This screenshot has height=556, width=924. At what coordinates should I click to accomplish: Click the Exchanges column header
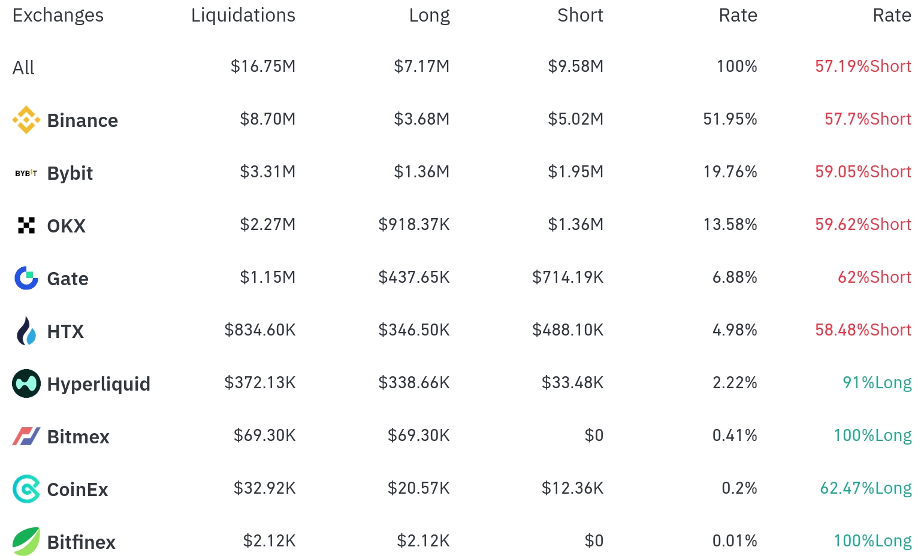pos(58,15)
